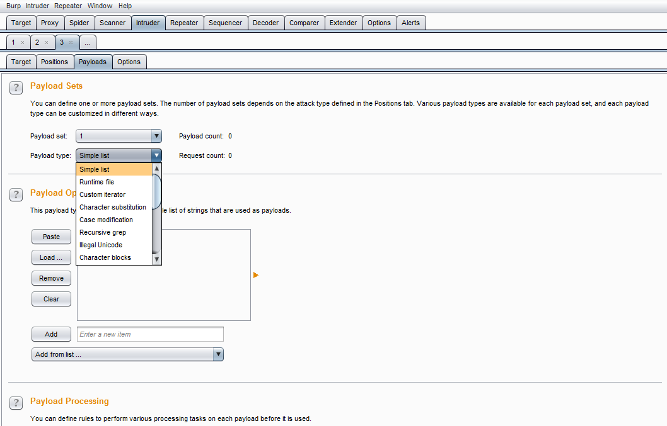This screenshot has width=667, height=426.
Task: Close Intruder attack tab 3
Action: [x=71, y=42]
